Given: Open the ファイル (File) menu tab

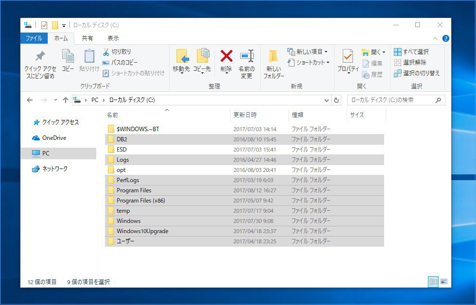Looking at the screenshot, I should 34,38.
